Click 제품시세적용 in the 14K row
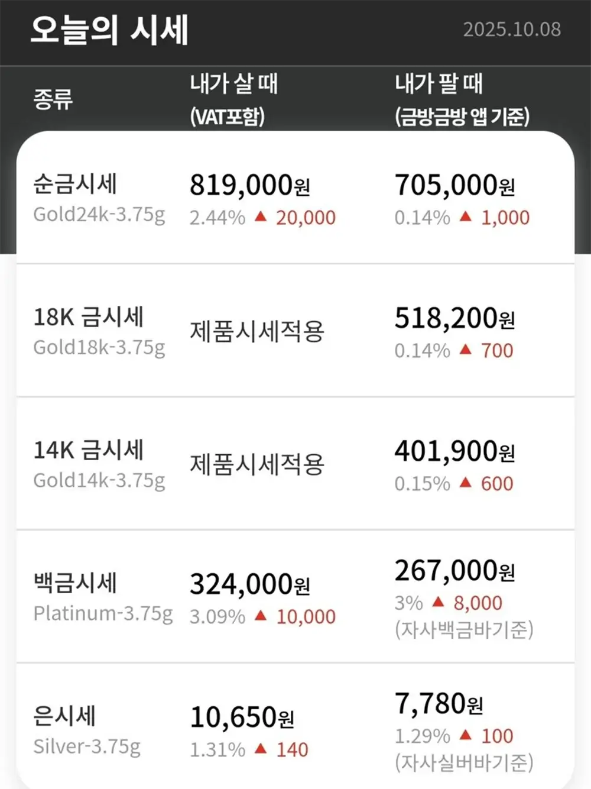 click(x=257, y=464)
